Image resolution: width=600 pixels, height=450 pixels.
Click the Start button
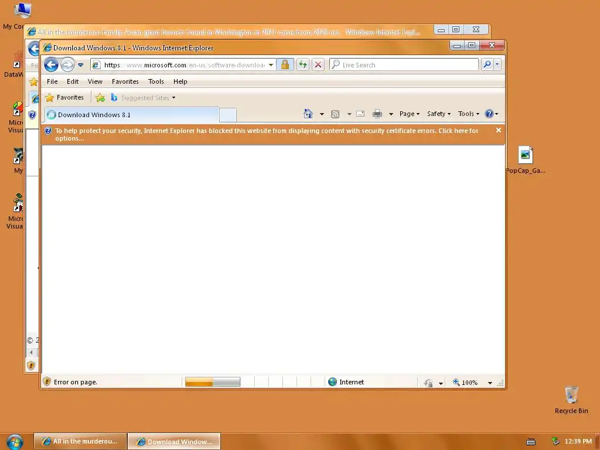[x=15, y=442]
